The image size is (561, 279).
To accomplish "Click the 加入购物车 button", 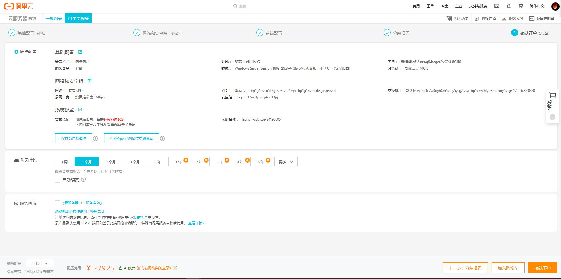I will [508, 268].
